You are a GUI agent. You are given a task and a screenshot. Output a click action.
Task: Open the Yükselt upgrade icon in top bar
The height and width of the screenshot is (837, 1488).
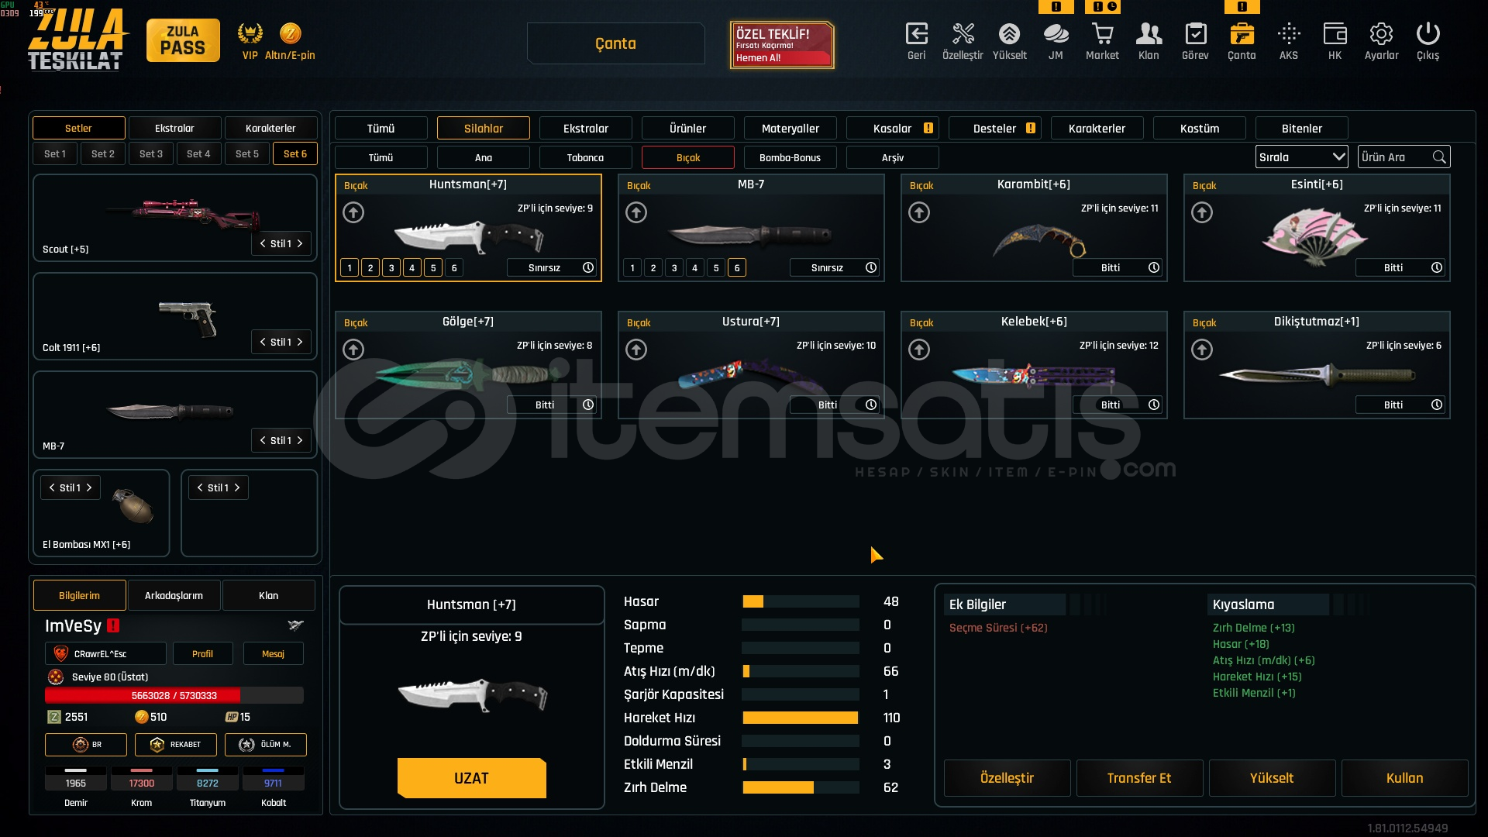[x=1009, y=34]
